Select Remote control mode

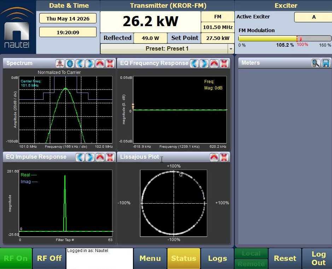(251, 264)
